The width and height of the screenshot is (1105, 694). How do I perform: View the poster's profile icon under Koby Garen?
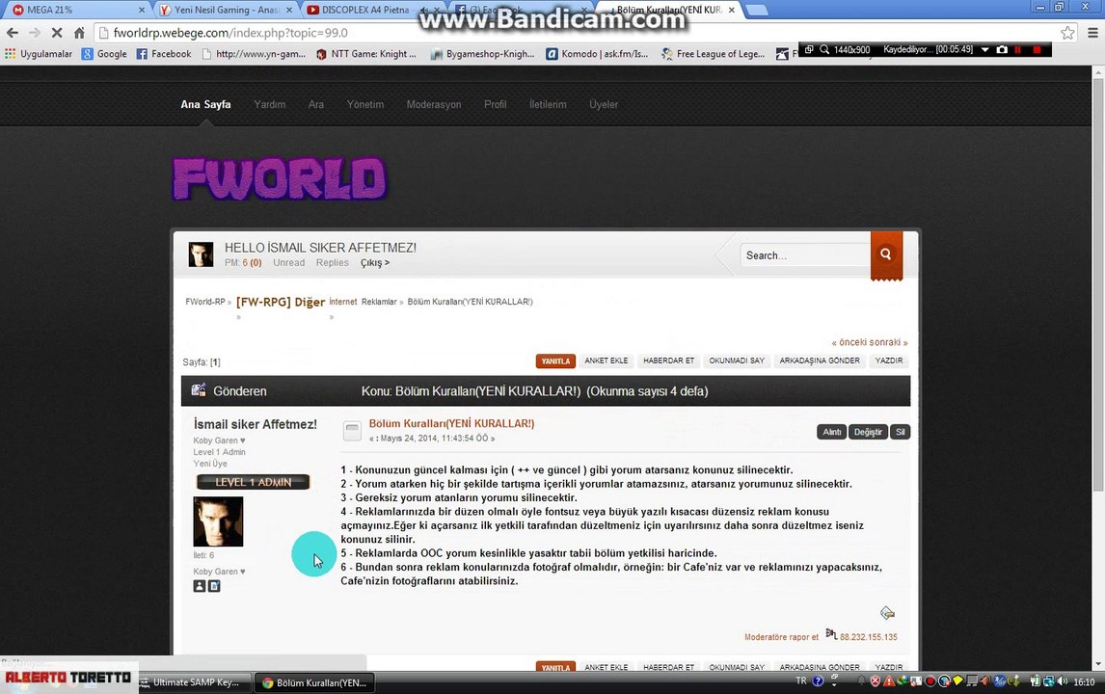point(200,586)
